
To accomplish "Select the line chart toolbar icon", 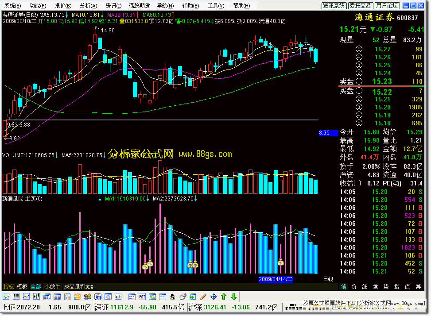I will coord(27,297).
